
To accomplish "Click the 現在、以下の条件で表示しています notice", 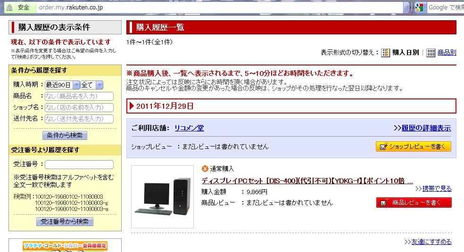I will pos(61,42).
